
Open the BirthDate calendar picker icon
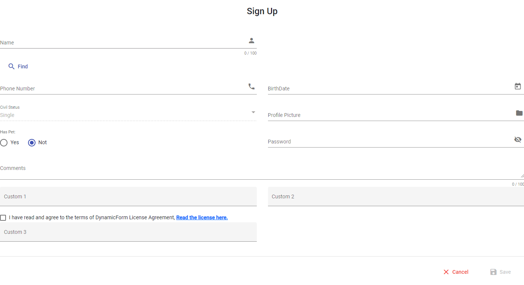(518, 87)
